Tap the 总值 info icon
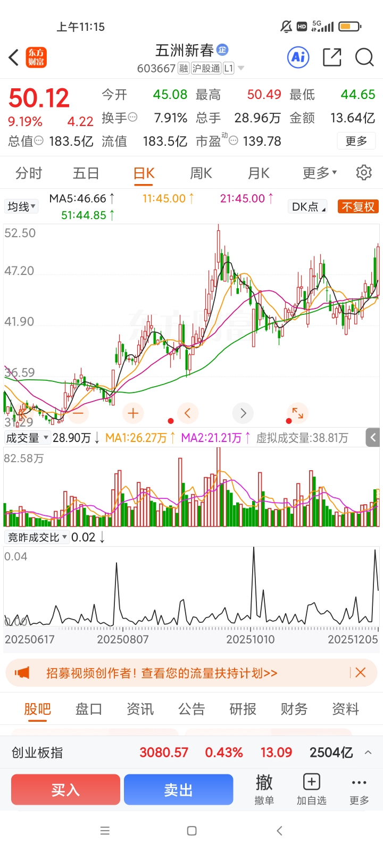Screen dimensions: 383x851 tap(39, 141)
